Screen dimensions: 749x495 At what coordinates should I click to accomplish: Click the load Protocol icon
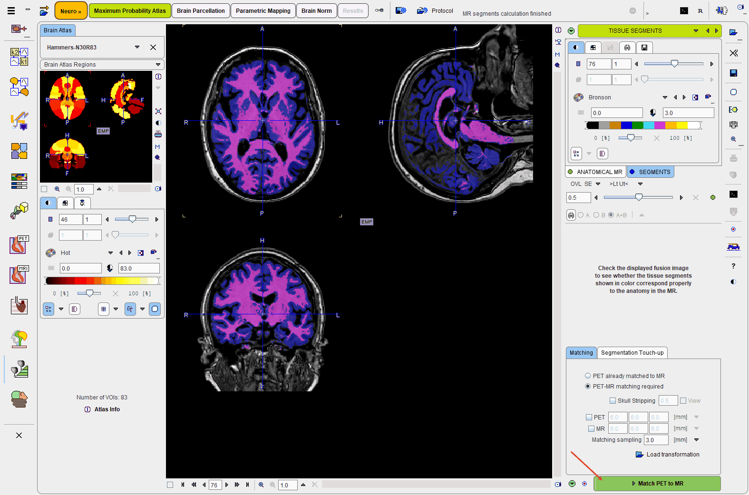click(x=422, y=10)
